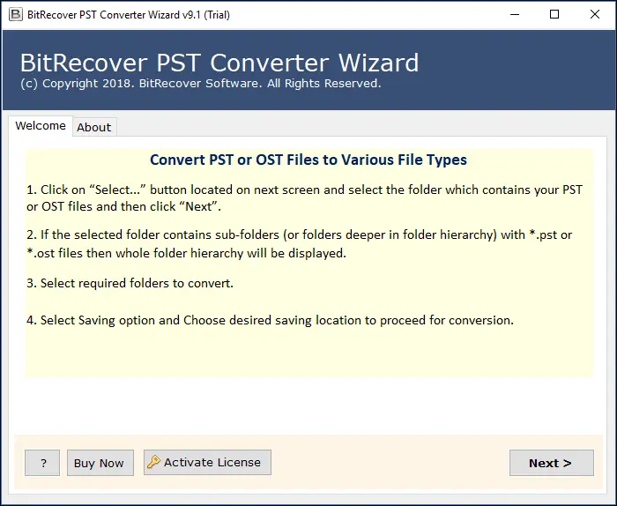Proceed with the Next > button
This screenshot has height=506, width=617.
click(551, 463)
